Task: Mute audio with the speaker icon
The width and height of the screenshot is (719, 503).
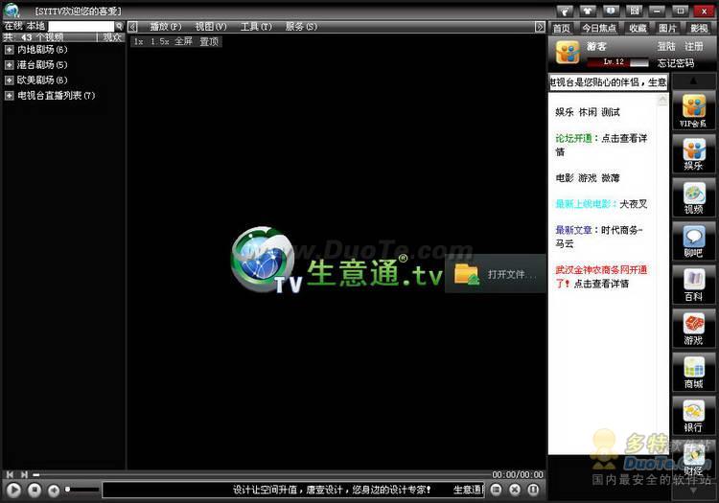Action: coord(54,491)
